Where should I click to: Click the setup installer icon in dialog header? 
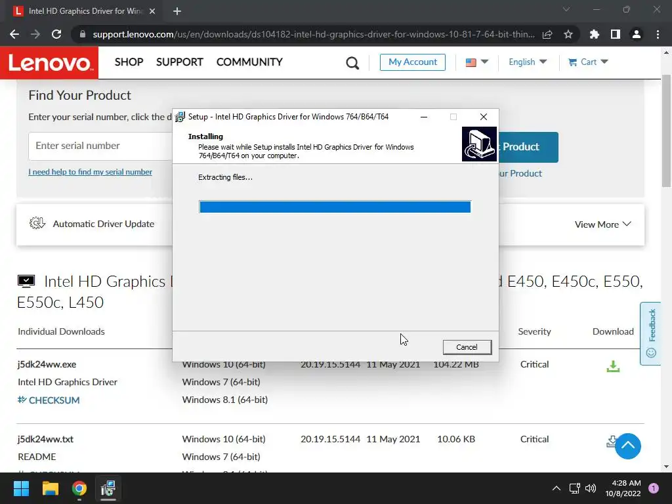pos(479,144)
